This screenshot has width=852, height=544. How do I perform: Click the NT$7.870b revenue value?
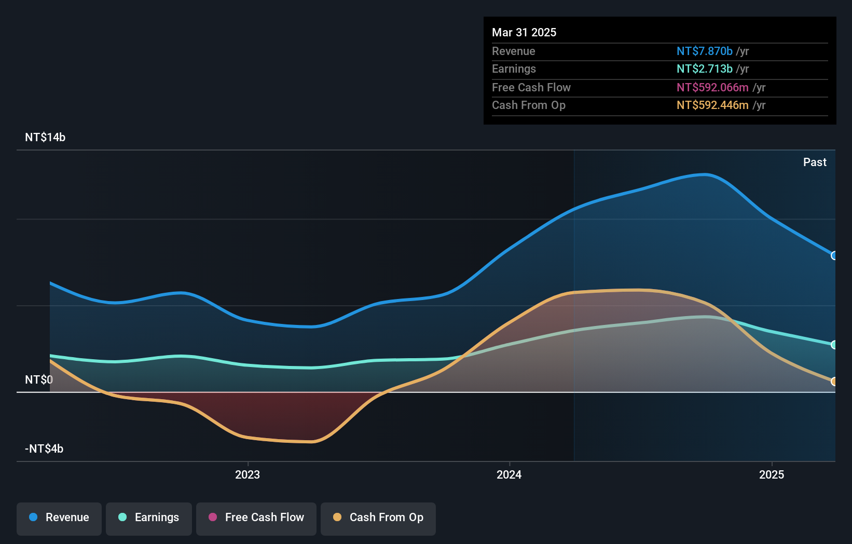[705, 51]
